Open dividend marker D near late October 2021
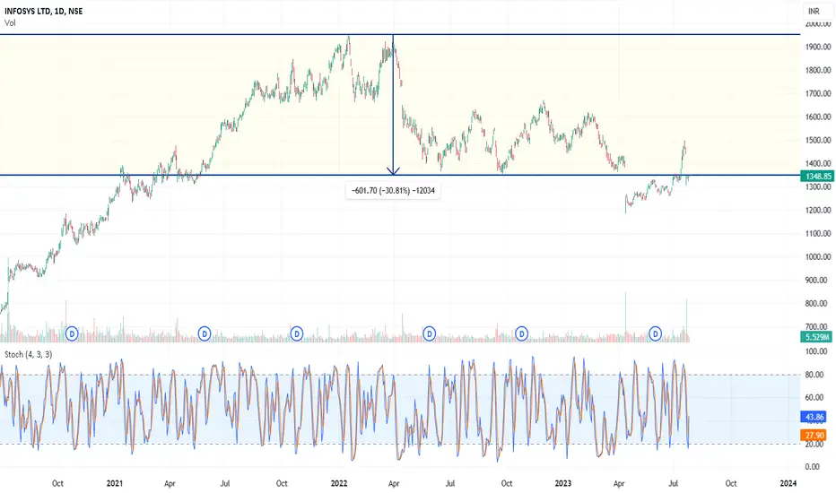 pos(296,334)
